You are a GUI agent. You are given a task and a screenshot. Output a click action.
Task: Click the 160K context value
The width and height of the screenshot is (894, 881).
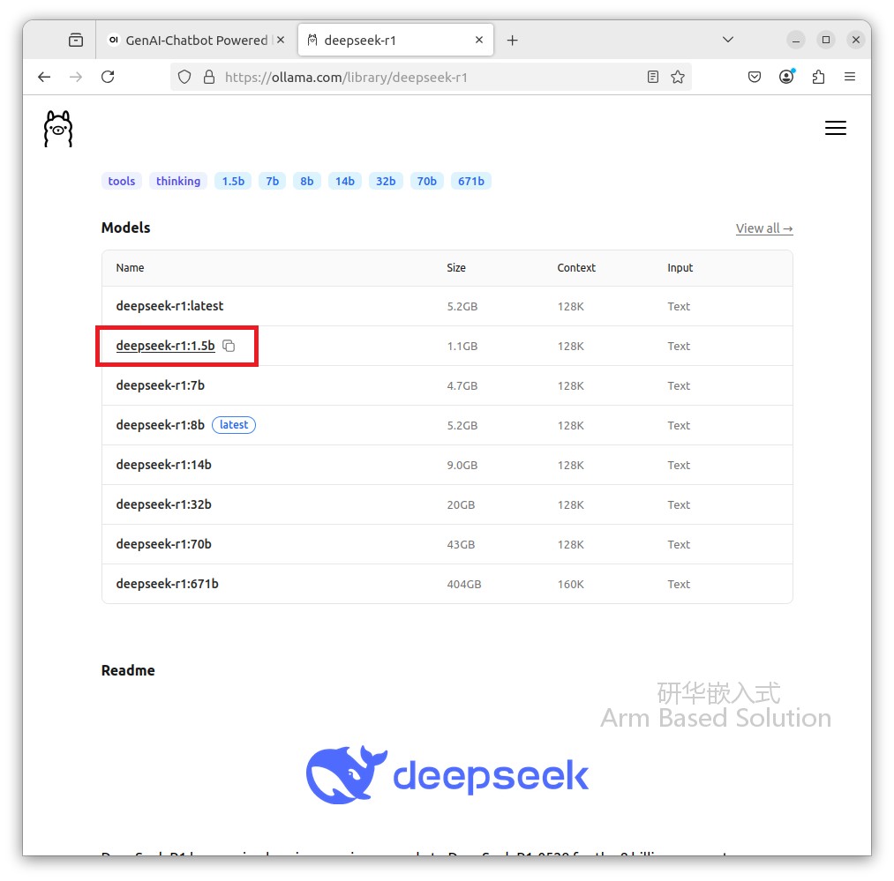[x=570, y=584]
